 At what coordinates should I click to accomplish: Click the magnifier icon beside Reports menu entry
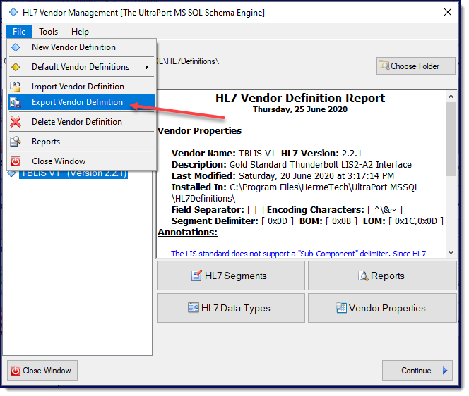pyautogui.click(x=16, y=142)
